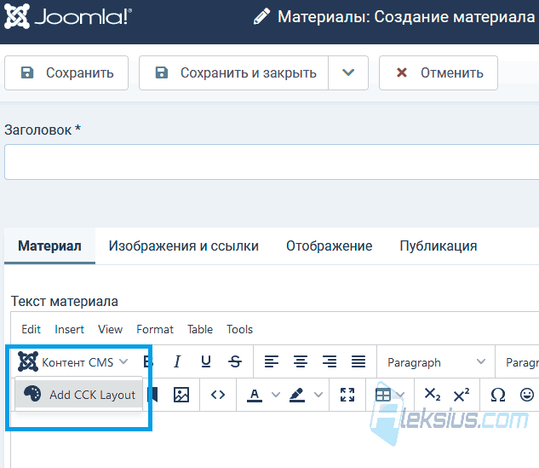Open the editor View menu
The image size is (539, 468).
click(110, 329)
